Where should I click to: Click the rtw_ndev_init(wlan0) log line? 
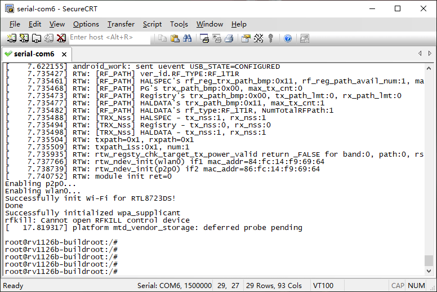tap(165, 162)
